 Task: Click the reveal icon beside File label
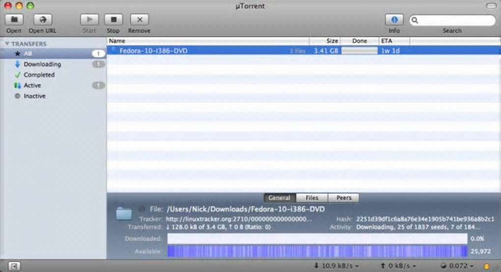click(x=142, y=209)
